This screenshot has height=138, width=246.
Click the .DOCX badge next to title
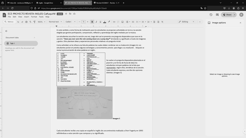coord(60,14)
